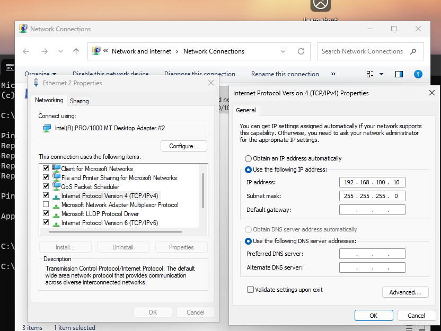Click the Back arrow in Network Connections
The image size is (441, 331).
(26, 51)
